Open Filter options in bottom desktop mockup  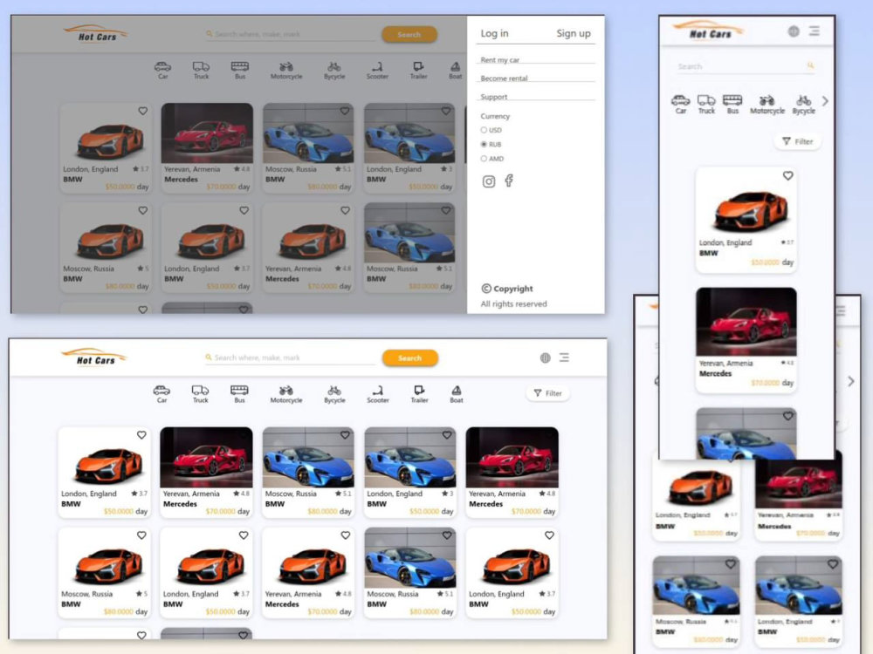[x=548, y=393]
